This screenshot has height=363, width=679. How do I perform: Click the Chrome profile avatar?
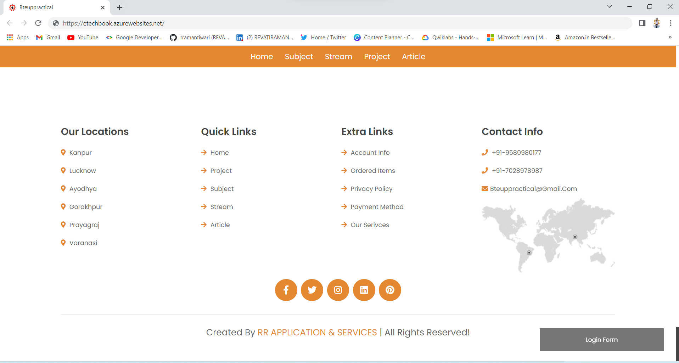[x=656, y=23]
